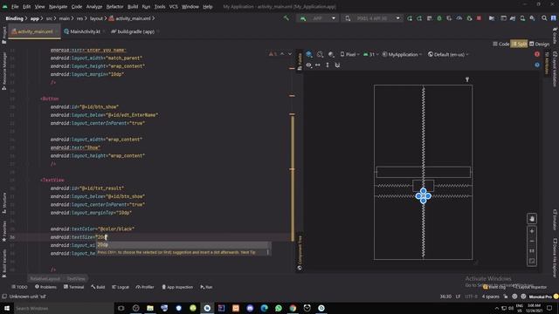Open the Palette side panel
The height and width of the screenshot is (314, 559).
tap(300, 62)
